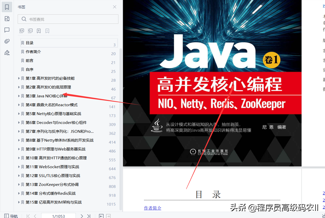This screenshot has width=325, height=218.
Task: Expand the 第5章 Netty chapter entry
Action: point(18,114)
